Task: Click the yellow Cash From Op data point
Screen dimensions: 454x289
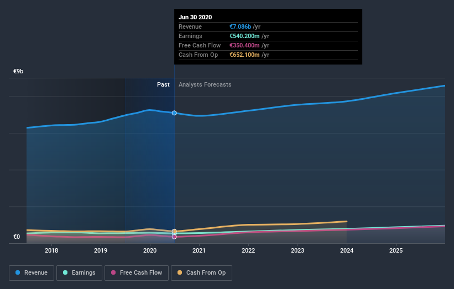Action: coord(174,231)
